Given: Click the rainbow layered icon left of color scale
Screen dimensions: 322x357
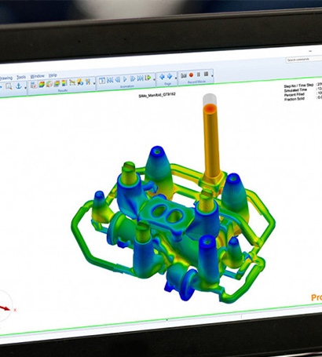Looking at the screenshot, I should tap(57, 83).
